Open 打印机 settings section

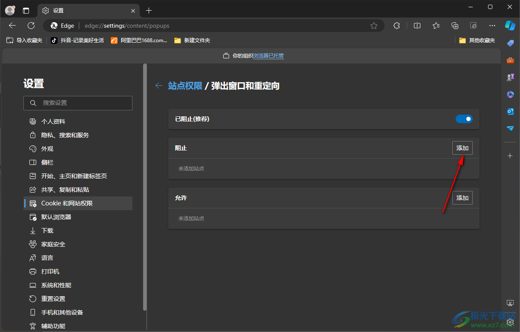78,271
